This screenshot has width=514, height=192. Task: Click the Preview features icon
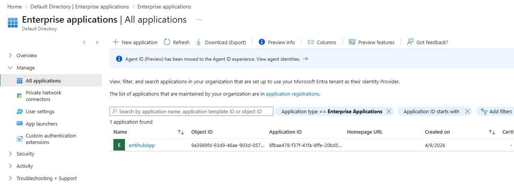coord(352,42)
